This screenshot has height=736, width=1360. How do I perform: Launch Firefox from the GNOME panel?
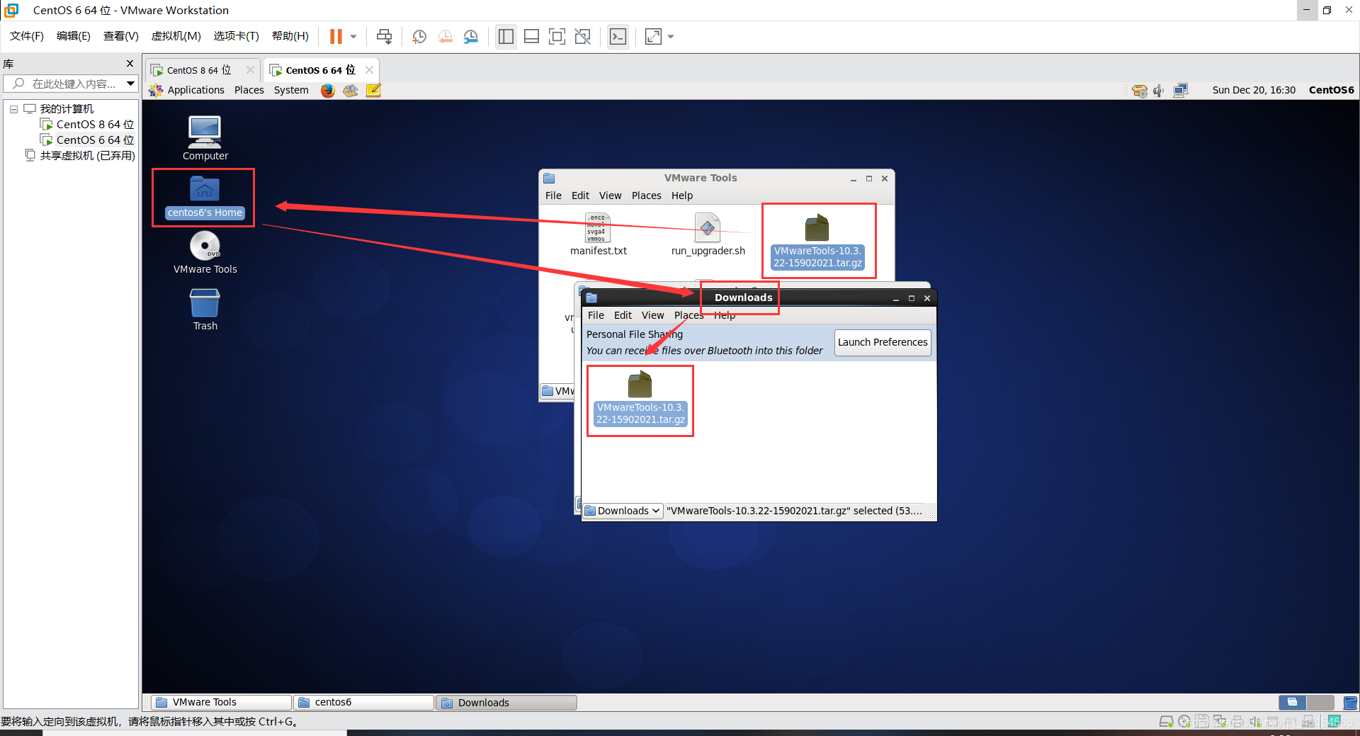point(327,90)
